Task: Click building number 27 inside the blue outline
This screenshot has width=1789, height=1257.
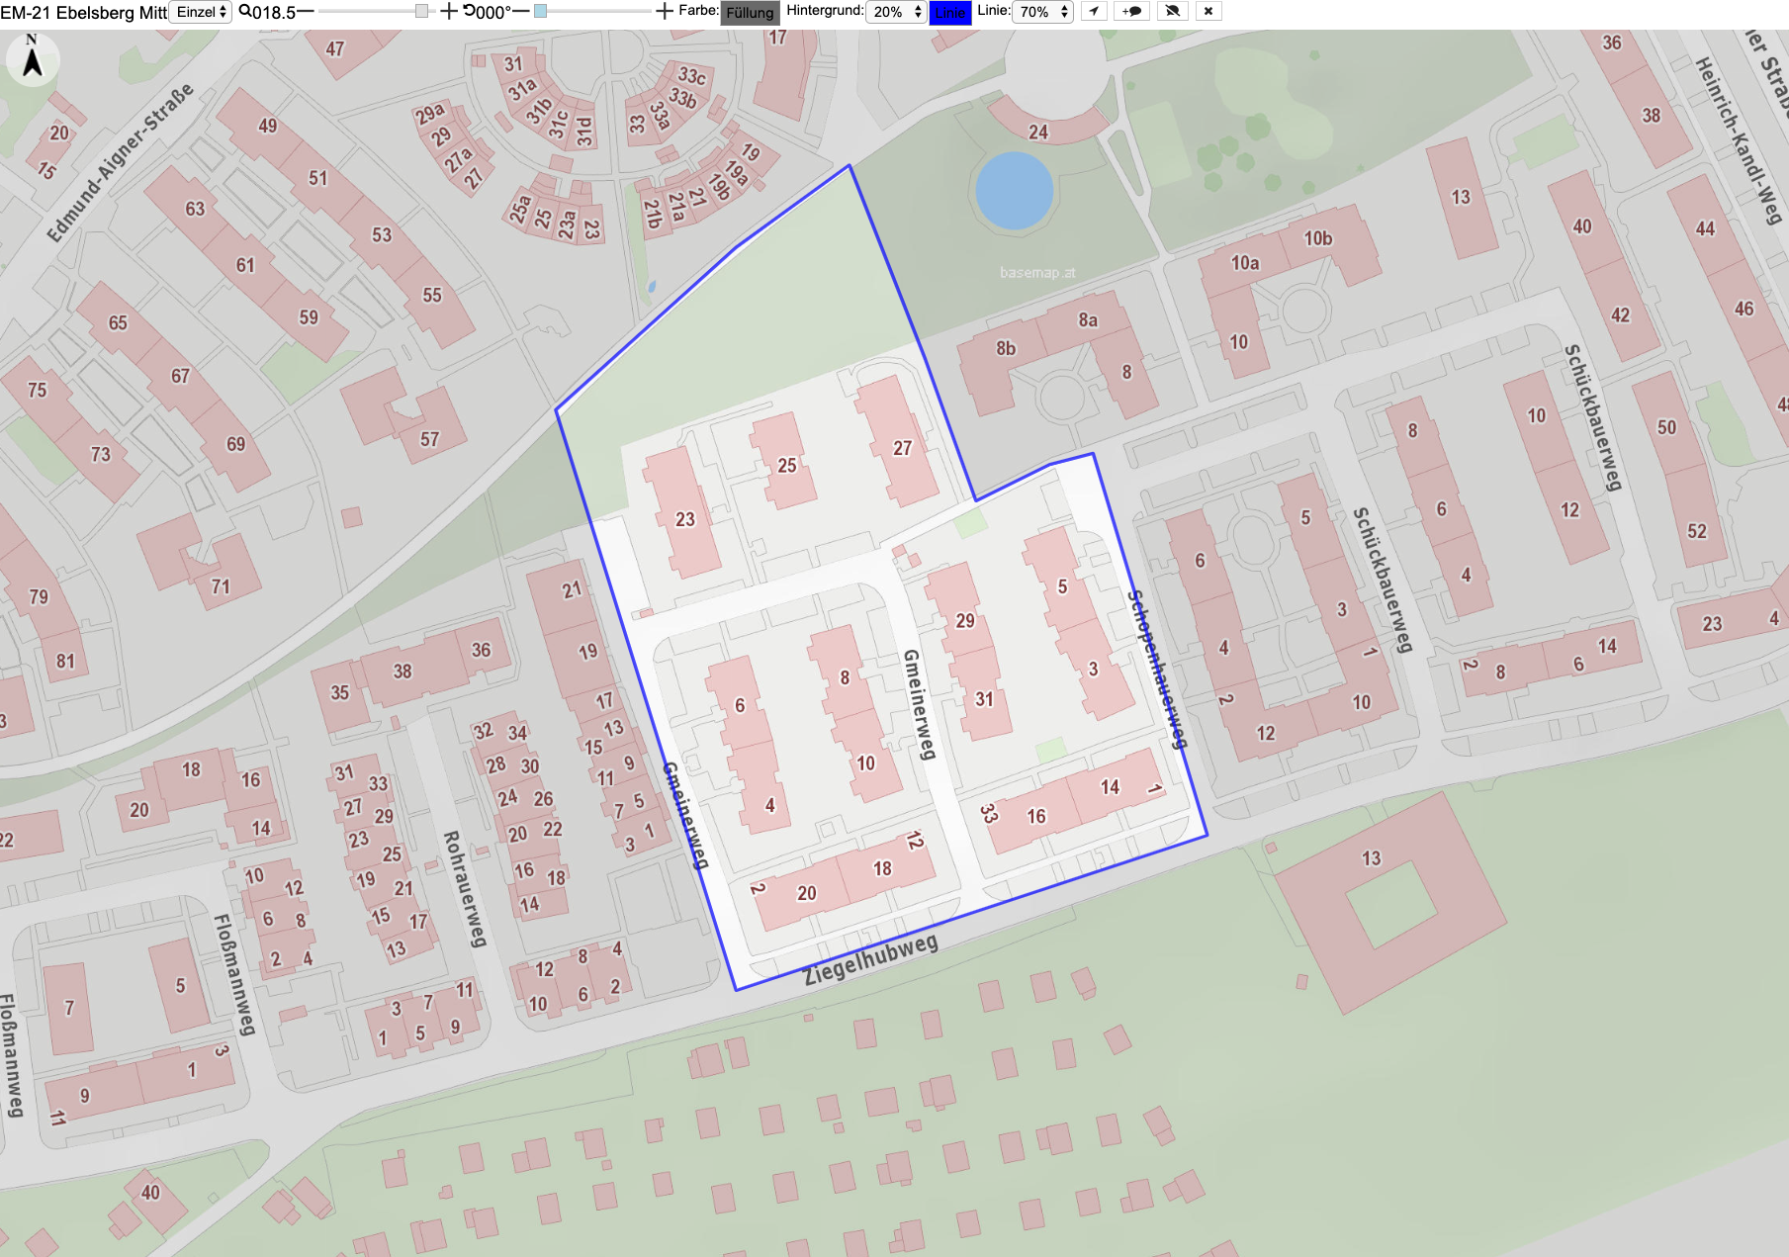Action: [x=902, y=448]
